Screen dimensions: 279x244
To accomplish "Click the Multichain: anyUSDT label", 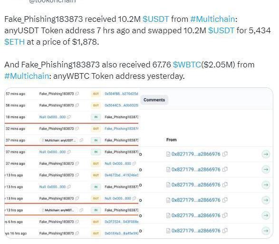I will (x=59, y=141).
